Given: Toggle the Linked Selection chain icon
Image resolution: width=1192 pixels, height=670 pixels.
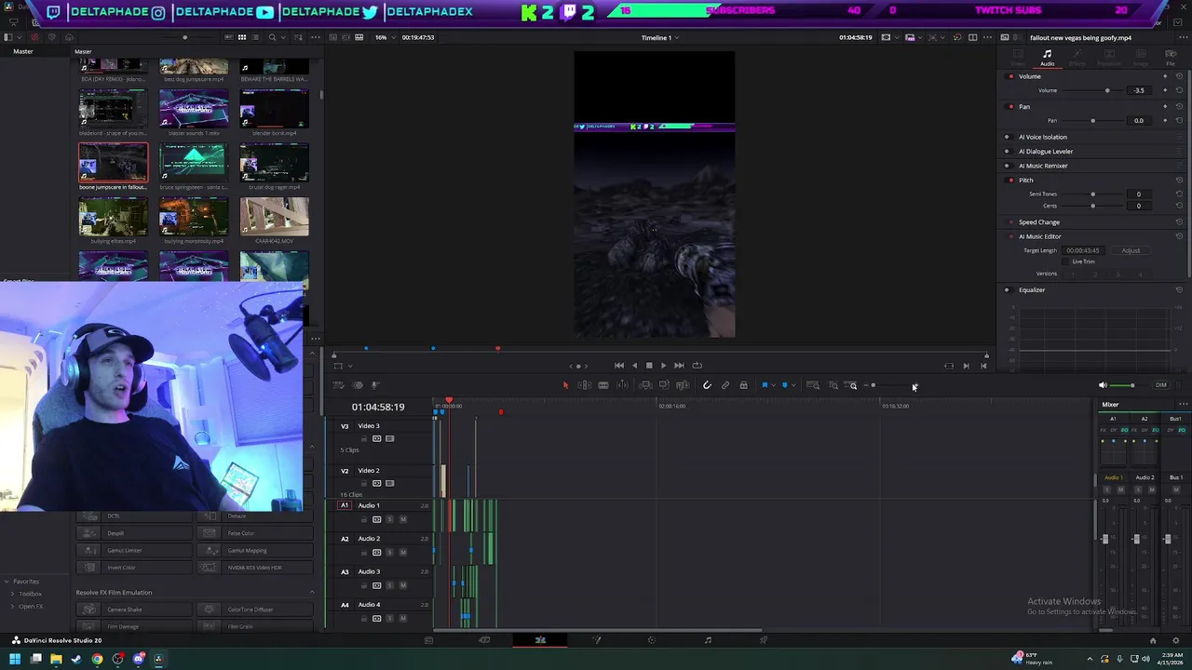Looking at the screenshot, I should (x=725, y=385).
